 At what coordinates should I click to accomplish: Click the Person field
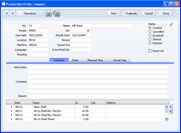[81, 40]
